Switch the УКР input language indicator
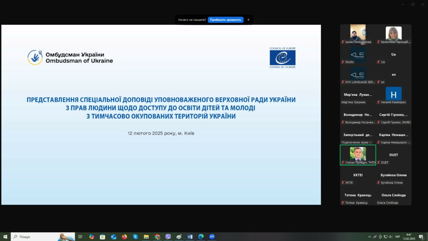The image size is (428, 241). click(397, 237)
